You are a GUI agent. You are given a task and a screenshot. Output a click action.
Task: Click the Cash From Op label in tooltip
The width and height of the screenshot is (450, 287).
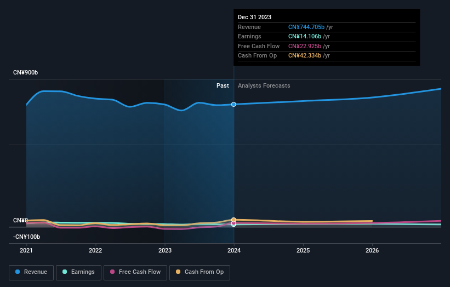(257, 56)
